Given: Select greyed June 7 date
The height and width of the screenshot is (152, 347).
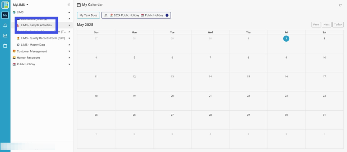Looking at the screenshot, I should pyautogui.click(x=324, y=134).
